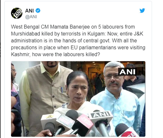Click the blue pen in vest pocket
The width and height of the screenshot is (163, 138).
(x=62, y=90)
